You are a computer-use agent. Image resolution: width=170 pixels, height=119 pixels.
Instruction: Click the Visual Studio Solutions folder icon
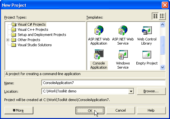14,45
